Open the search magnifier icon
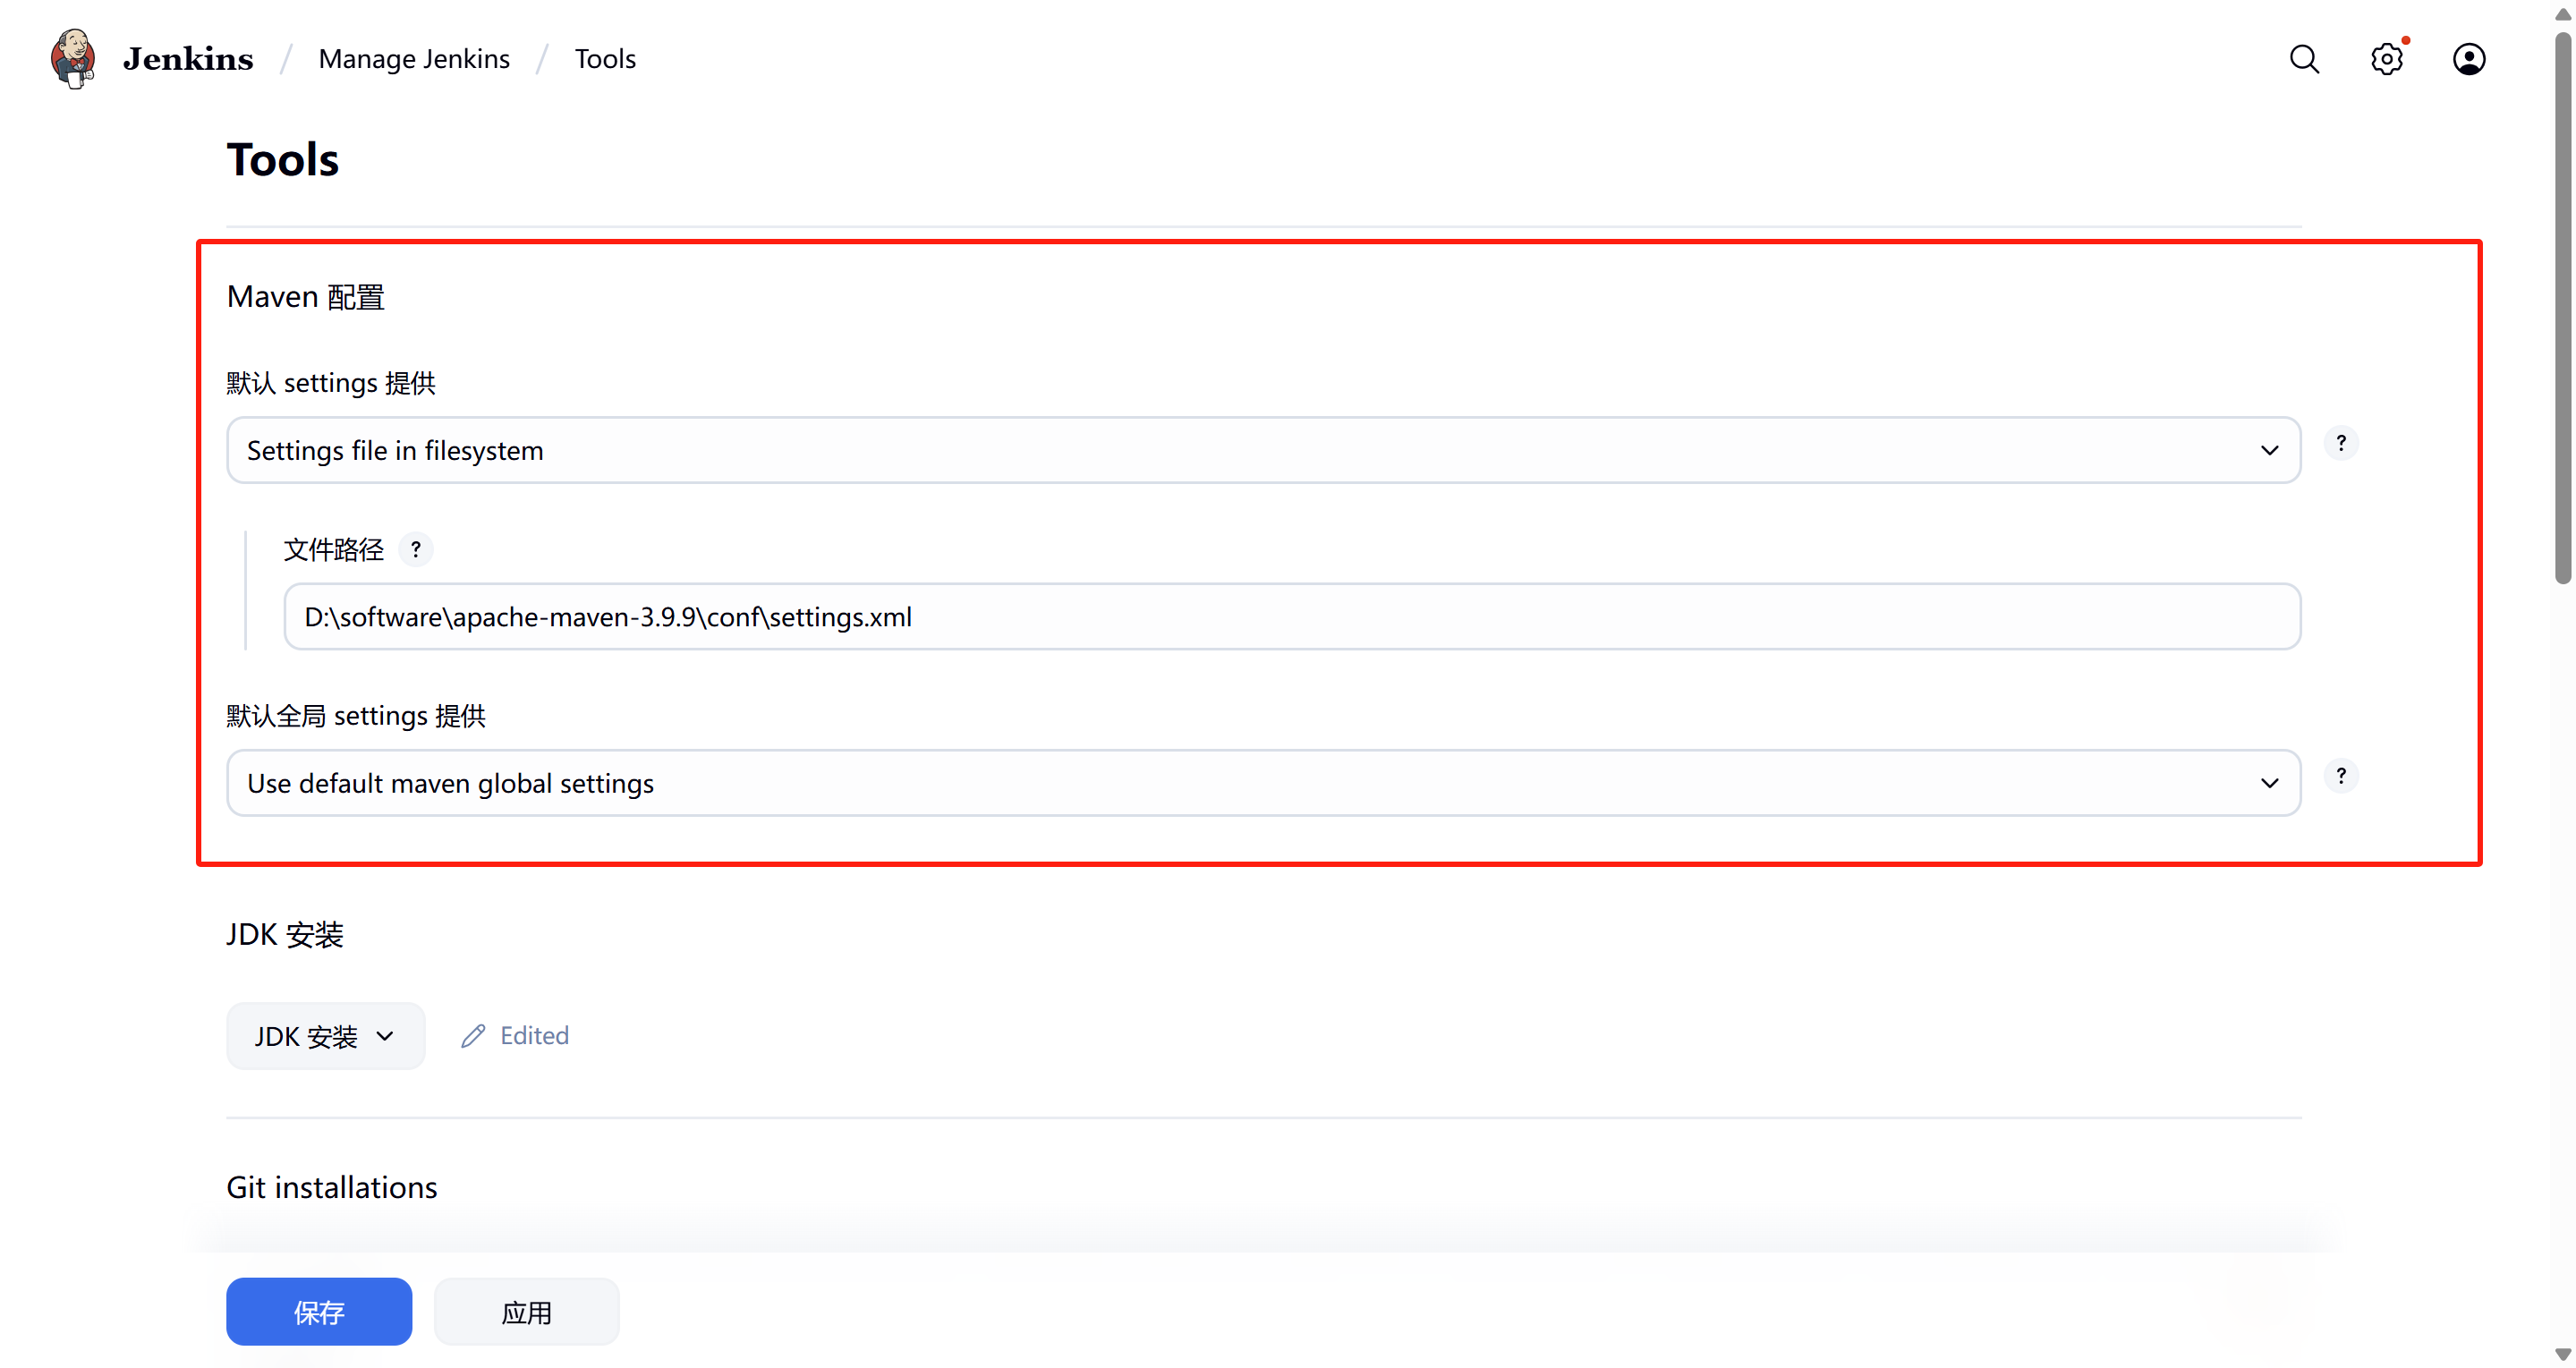The image size is (2576, 1368). (x=2303, y=59)
